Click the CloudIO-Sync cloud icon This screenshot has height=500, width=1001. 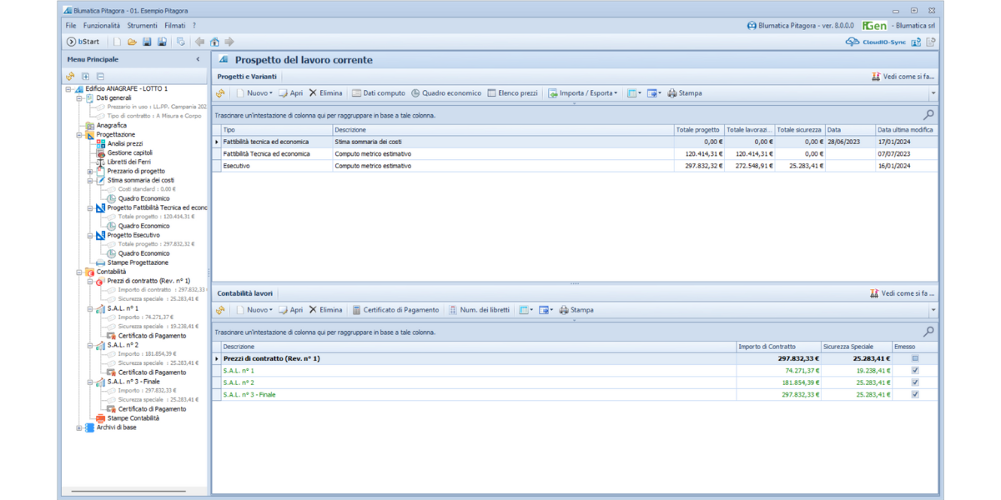click(x=852, y=42)
